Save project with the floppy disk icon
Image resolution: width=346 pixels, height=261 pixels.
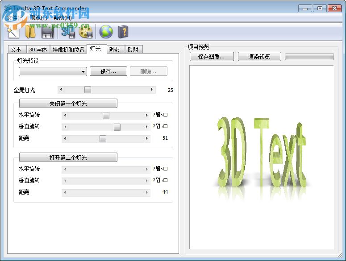pyautogui.click(x=48, y=32)
